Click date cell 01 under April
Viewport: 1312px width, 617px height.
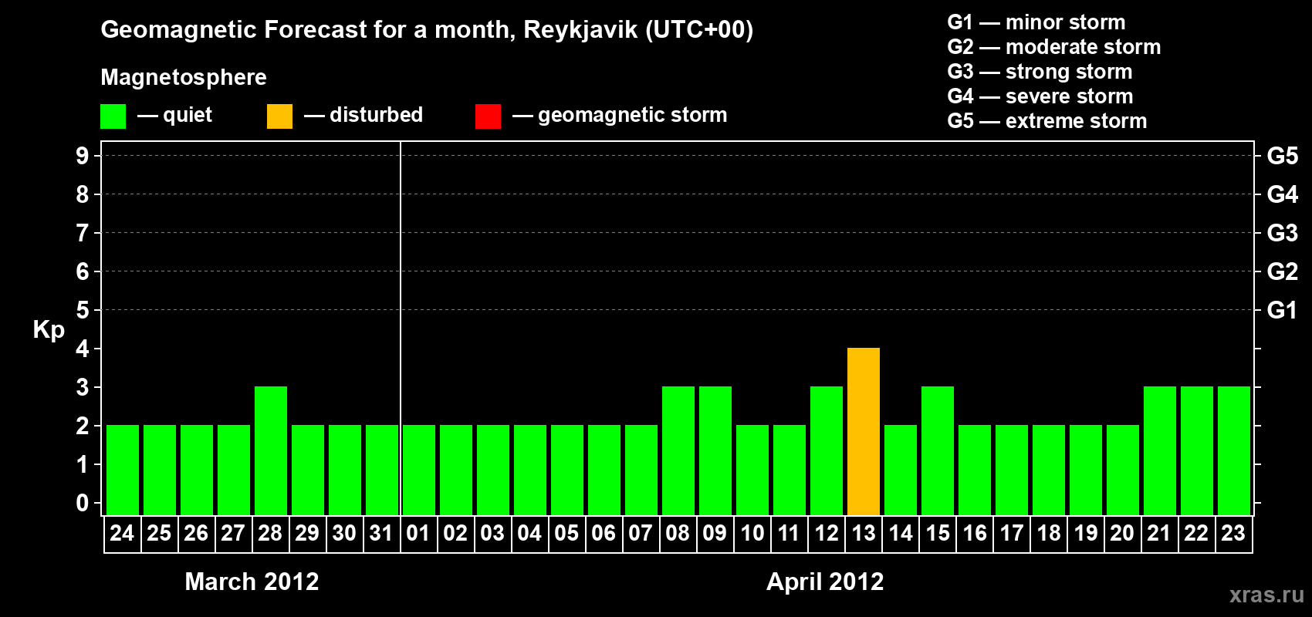[x=419, y=534]
